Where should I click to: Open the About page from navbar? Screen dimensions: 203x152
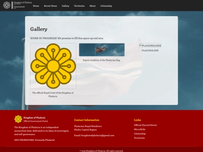pyautogui.click(x=92, y=6)
